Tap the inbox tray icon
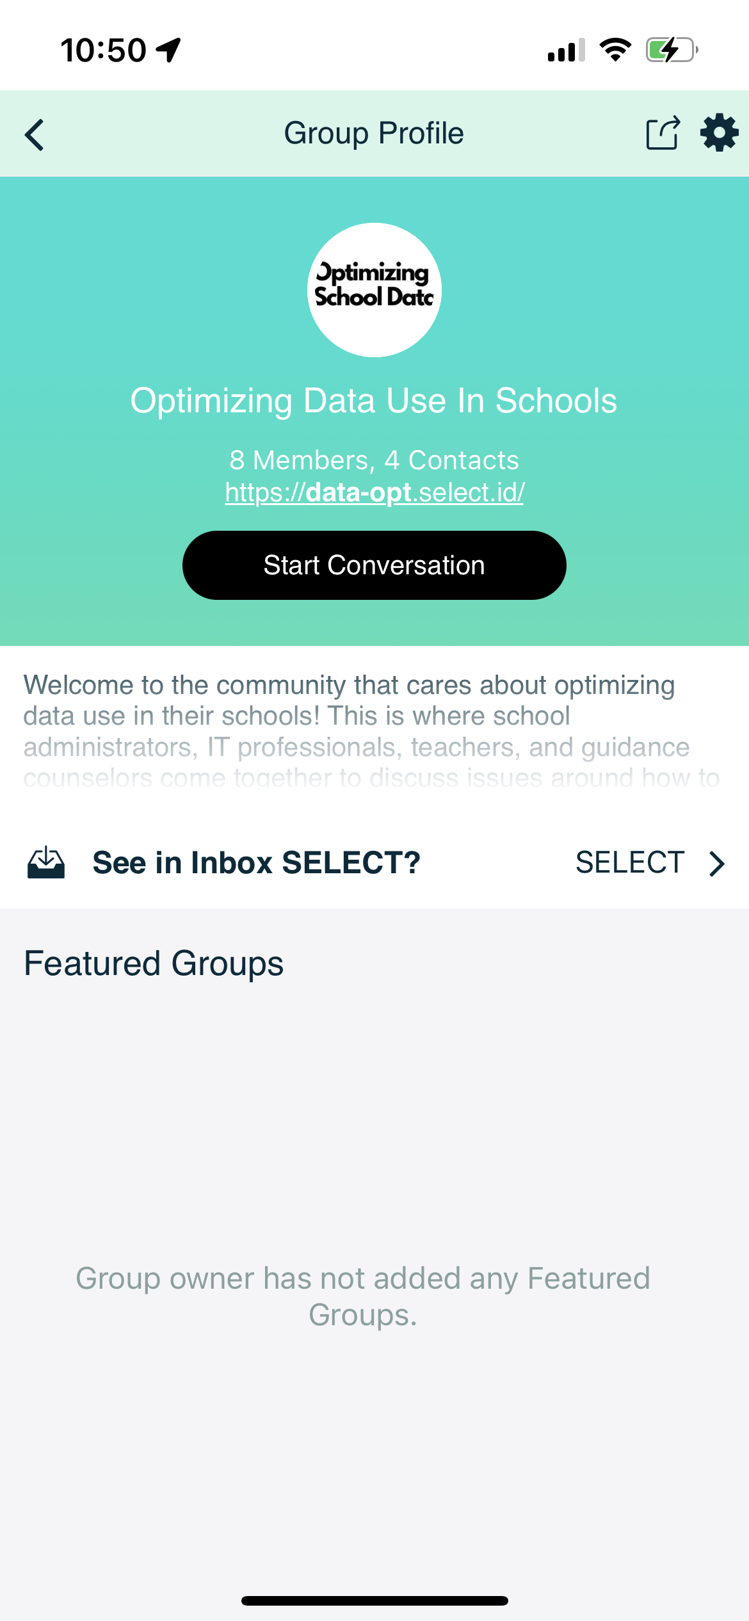 tap(46, 862)
